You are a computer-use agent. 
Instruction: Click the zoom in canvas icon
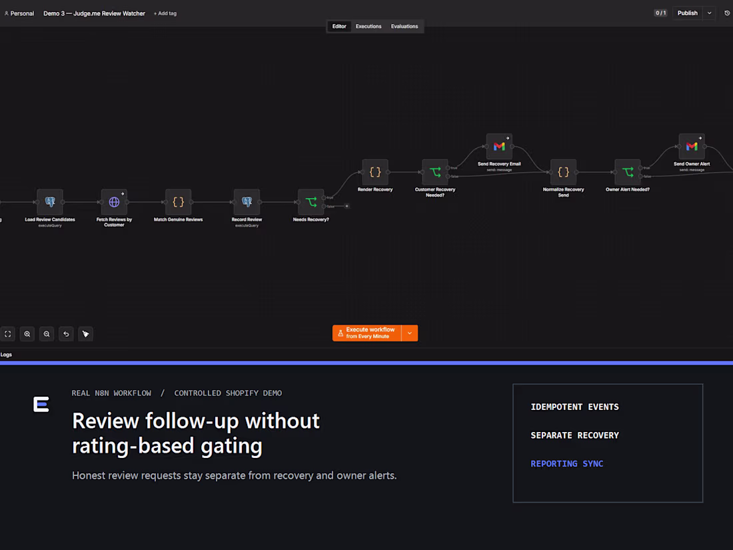coord(27,334)
